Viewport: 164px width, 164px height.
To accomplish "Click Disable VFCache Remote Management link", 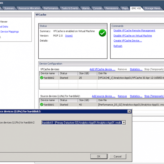I will tap(134, 31).
